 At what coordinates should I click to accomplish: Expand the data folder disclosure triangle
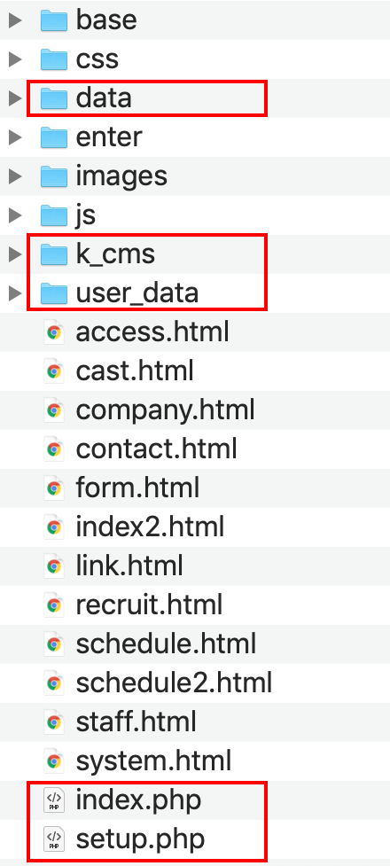(15, 98)
